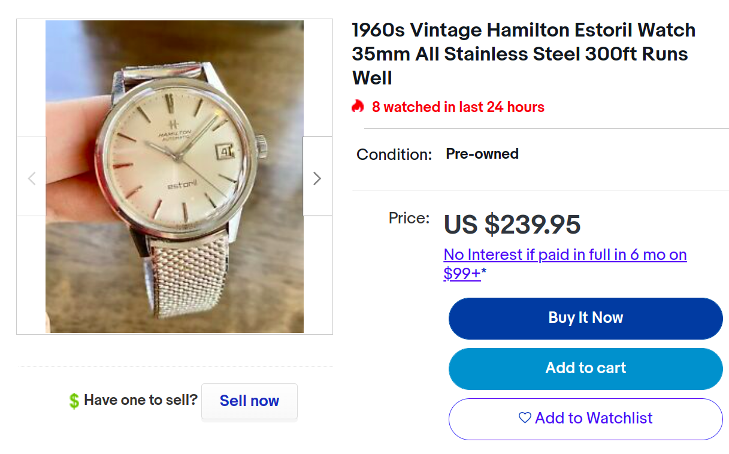Select the Pre-owned condition text
The image size is (729, 454).
click(482, 154)
